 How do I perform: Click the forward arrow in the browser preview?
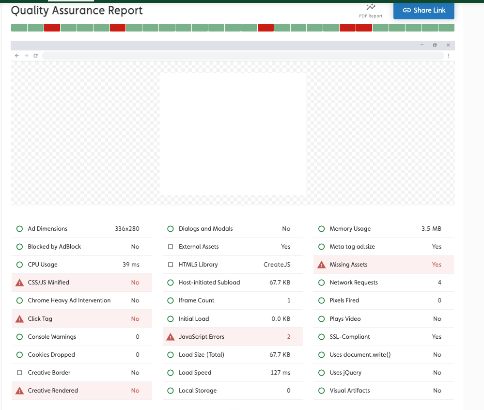click(x=26, y=55)
